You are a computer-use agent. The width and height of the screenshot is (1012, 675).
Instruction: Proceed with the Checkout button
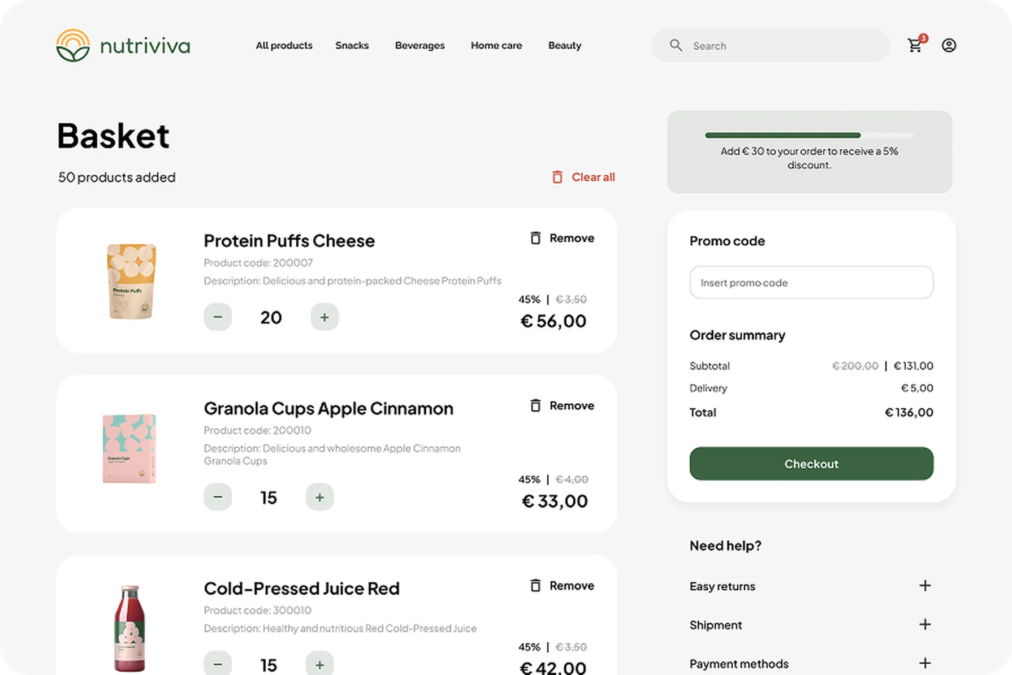[811, 464]
